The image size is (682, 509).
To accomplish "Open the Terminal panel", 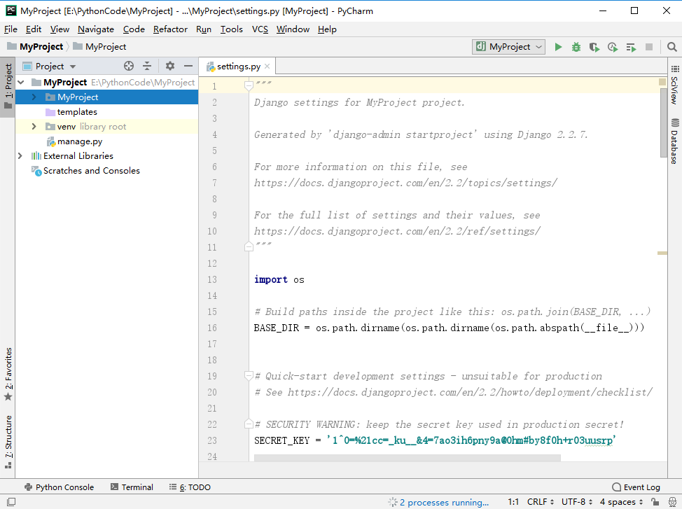I will click(x=132, y=487).
